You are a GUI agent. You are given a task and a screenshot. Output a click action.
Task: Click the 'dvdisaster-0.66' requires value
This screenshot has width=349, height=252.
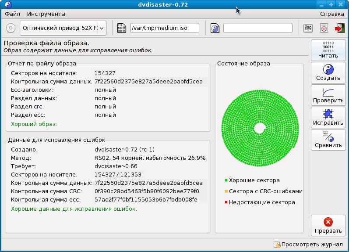tap(116, 166)
